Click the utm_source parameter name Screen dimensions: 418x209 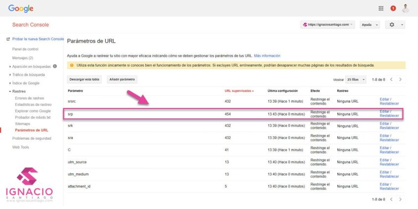click(77, 162)
